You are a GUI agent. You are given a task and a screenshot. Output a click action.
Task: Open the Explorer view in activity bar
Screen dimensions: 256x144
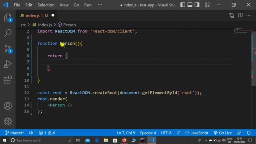(x=8, y=18)
